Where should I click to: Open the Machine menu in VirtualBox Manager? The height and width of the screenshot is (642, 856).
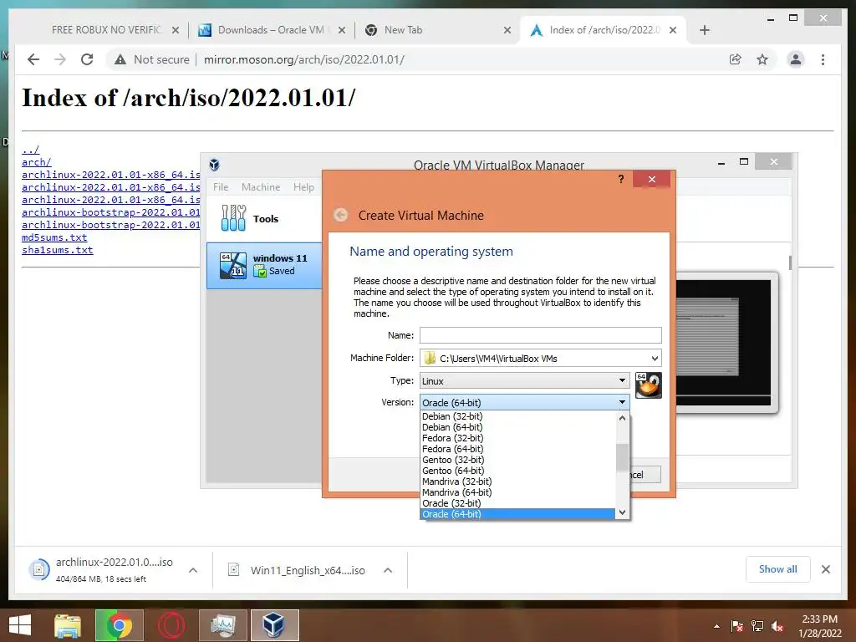pyautogui.click(x=261, y=187)
